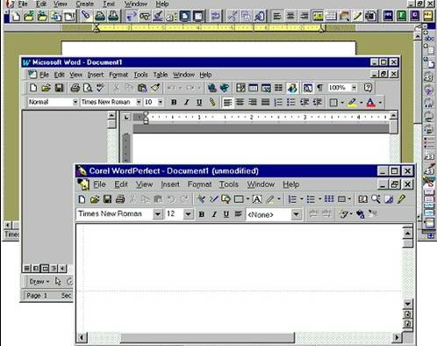
Task: Toggle Show/Hide paragraph marks in Word
Action: click(x=320, y=88)
